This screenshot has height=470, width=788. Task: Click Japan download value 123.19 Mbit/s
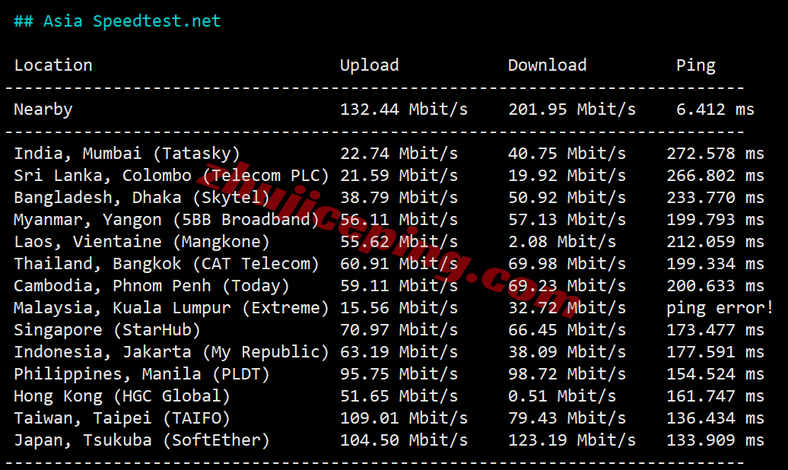click(572, 441)
